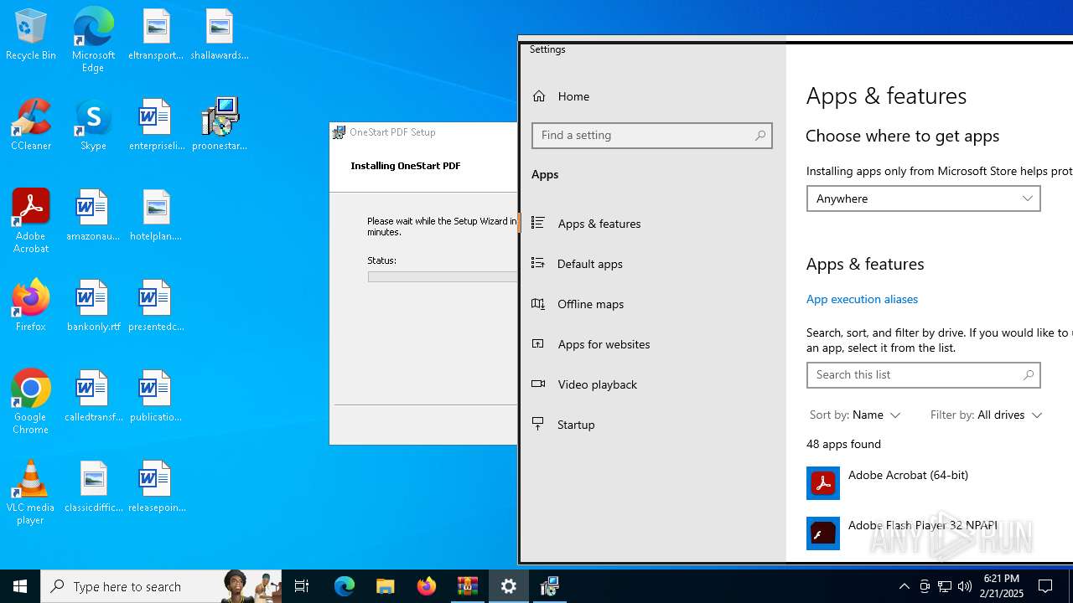Click the Search this list field
Viewport: 1073px width, 603px height.
923,375
